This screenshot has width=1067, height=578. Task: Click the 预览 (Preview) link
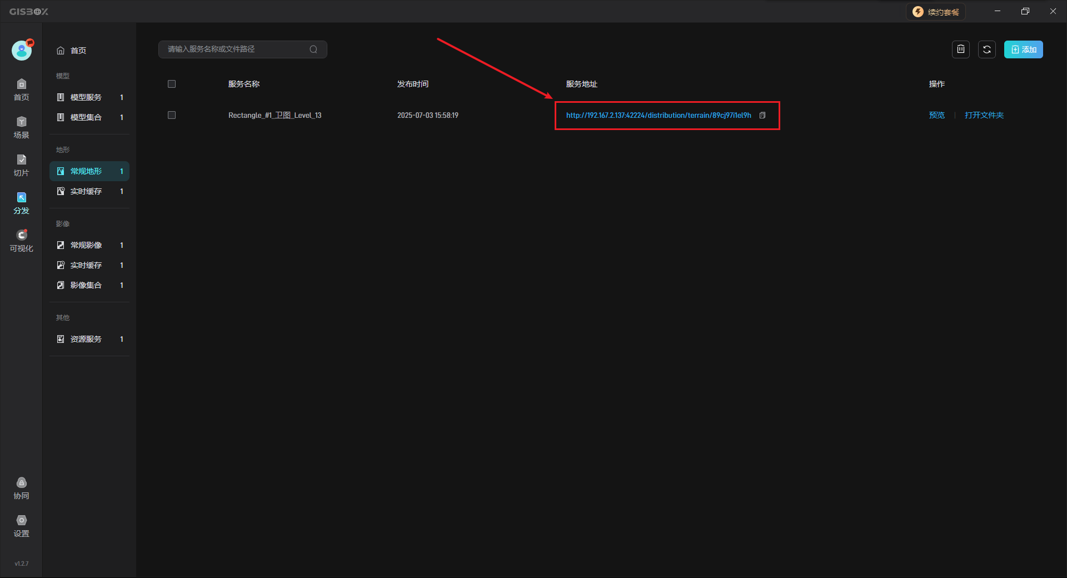(x=936, y=115)
